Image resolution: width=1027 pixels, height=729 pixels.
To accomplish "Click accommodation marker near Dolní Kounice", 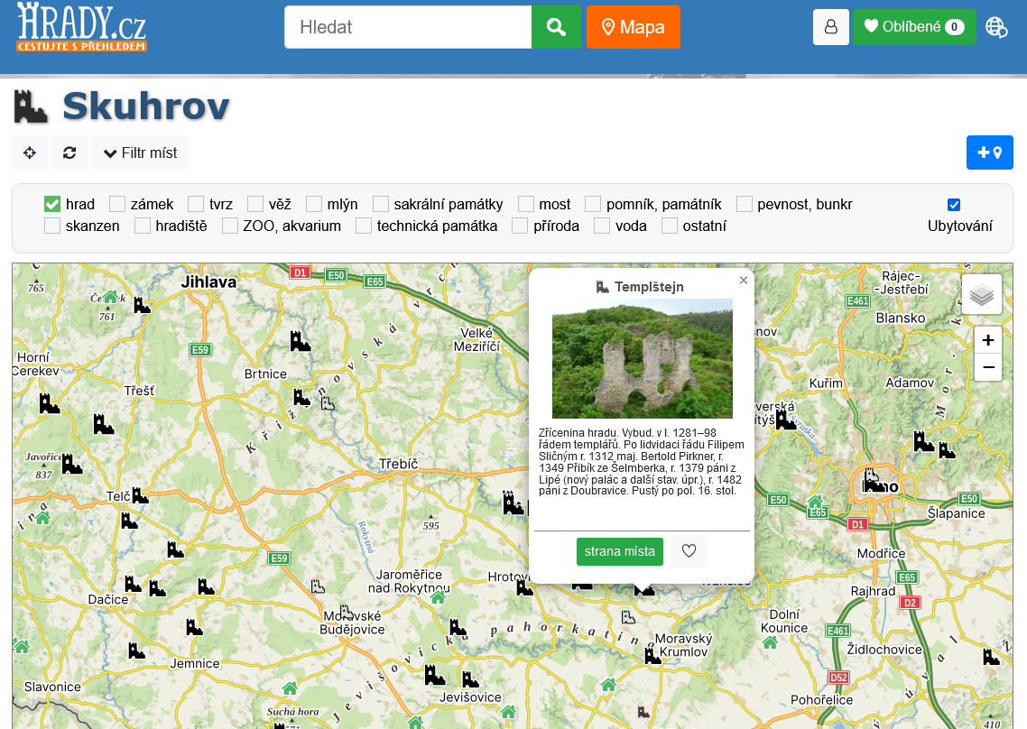I will (x=771, y=642).
